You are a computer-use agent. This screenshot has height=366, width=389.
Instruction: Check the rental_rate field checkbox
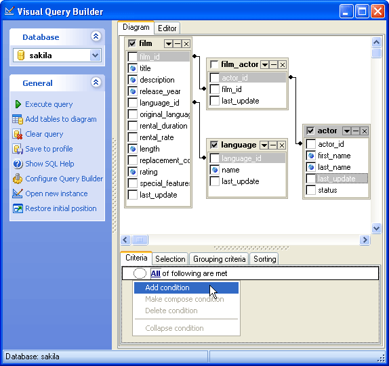click(133, 137)
